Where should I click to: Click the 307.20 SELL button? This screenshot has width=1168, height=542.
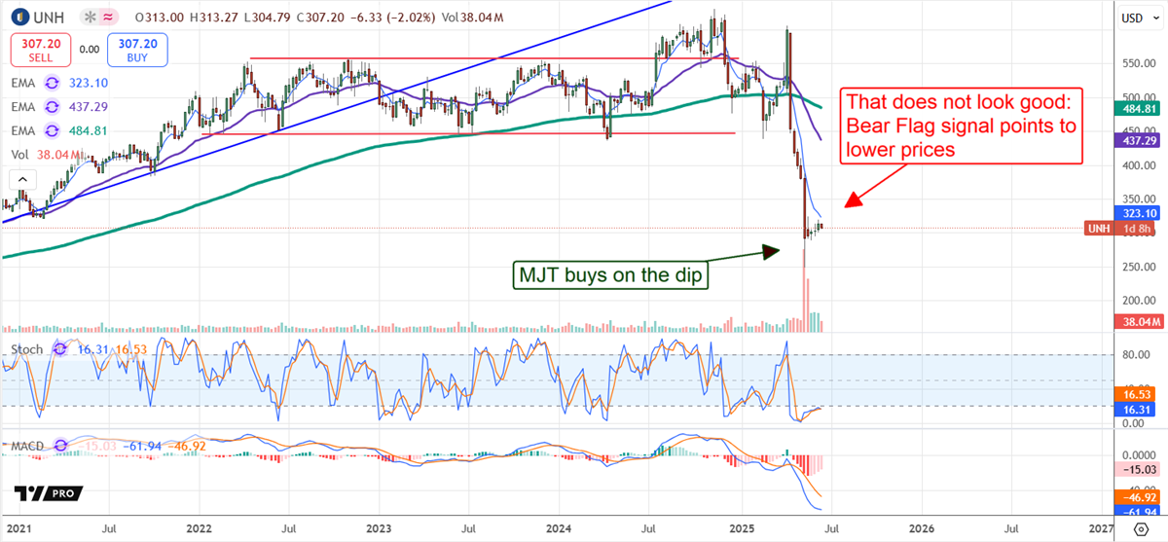(40, 50)
